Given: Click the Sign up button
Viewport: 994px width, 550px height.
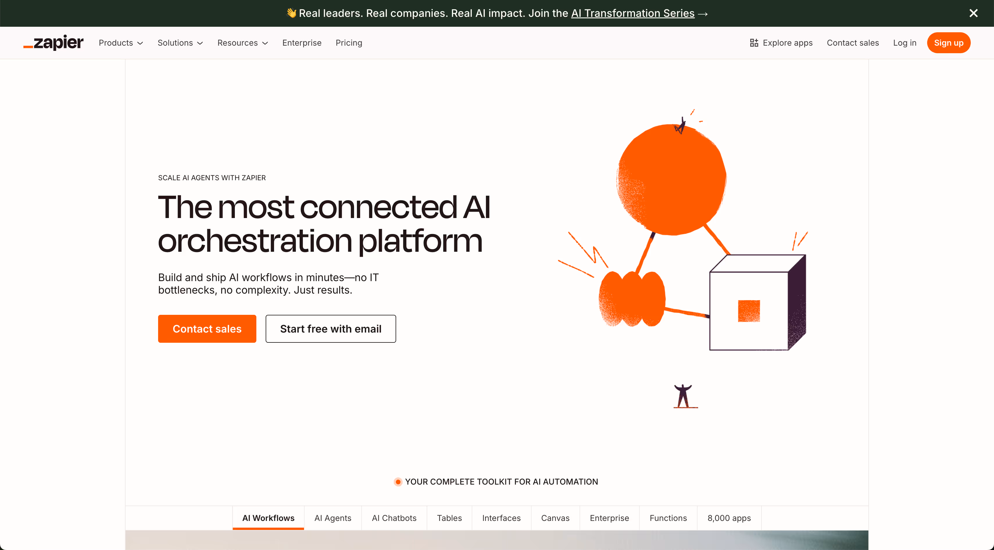Looking at the screenshot, I should (x=949, y=42).
